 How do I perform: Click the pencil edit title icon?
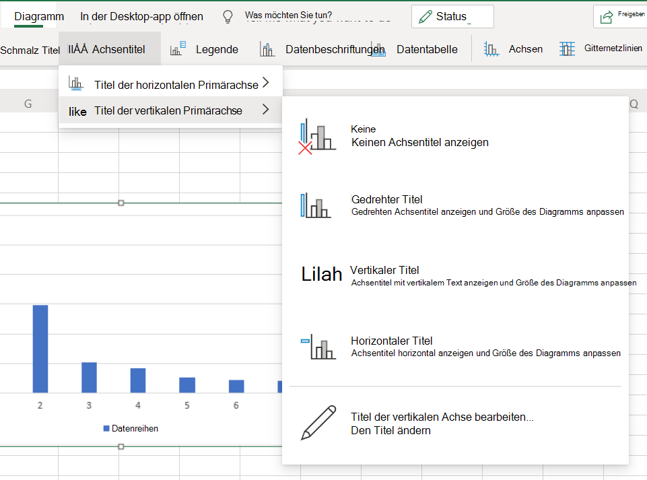(x=318, y=423)
